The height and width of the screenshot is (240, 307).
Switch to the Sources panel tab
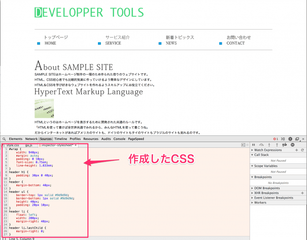46,139
